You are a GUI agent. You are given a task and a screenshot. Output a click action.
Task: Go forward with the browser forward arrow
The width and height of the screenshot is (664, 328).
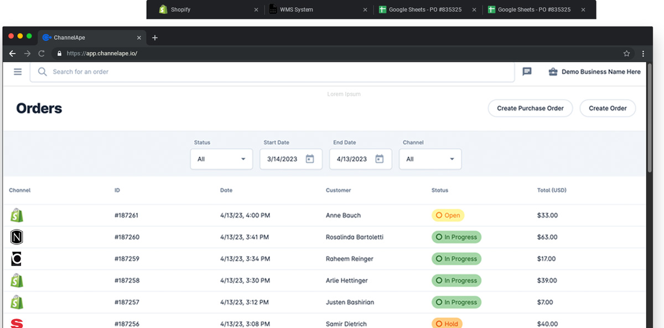point(27,54)
